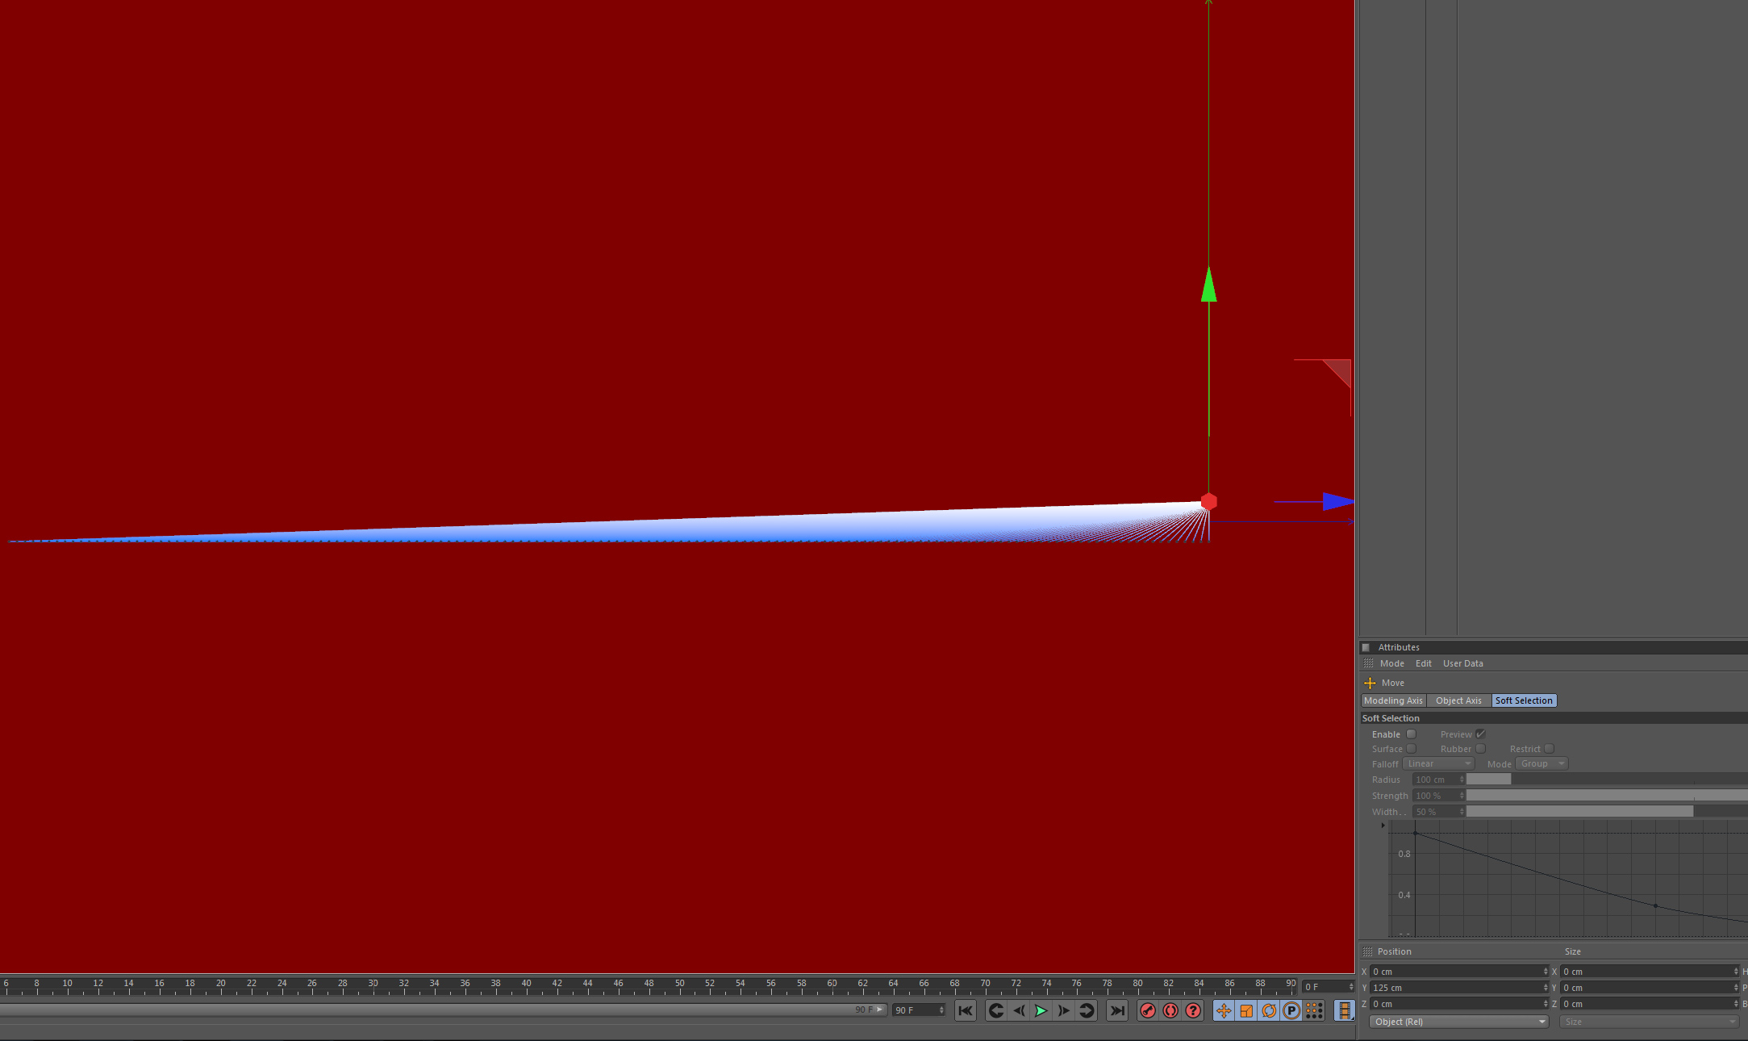Image resolution: width=1748 pixels, height=1041 pixels.
Task: Click the Radius slider bar
Action: coord(1605,780)
